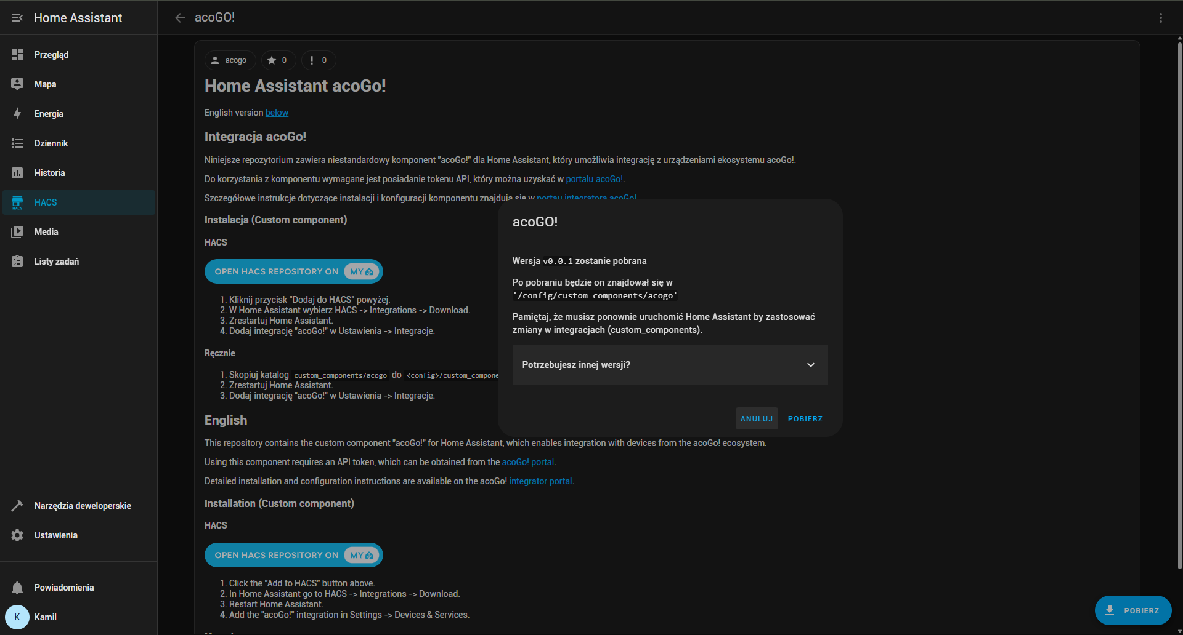
Task: Click the "below" English version link
Action: pyautogui.click(x=277, y=113)
